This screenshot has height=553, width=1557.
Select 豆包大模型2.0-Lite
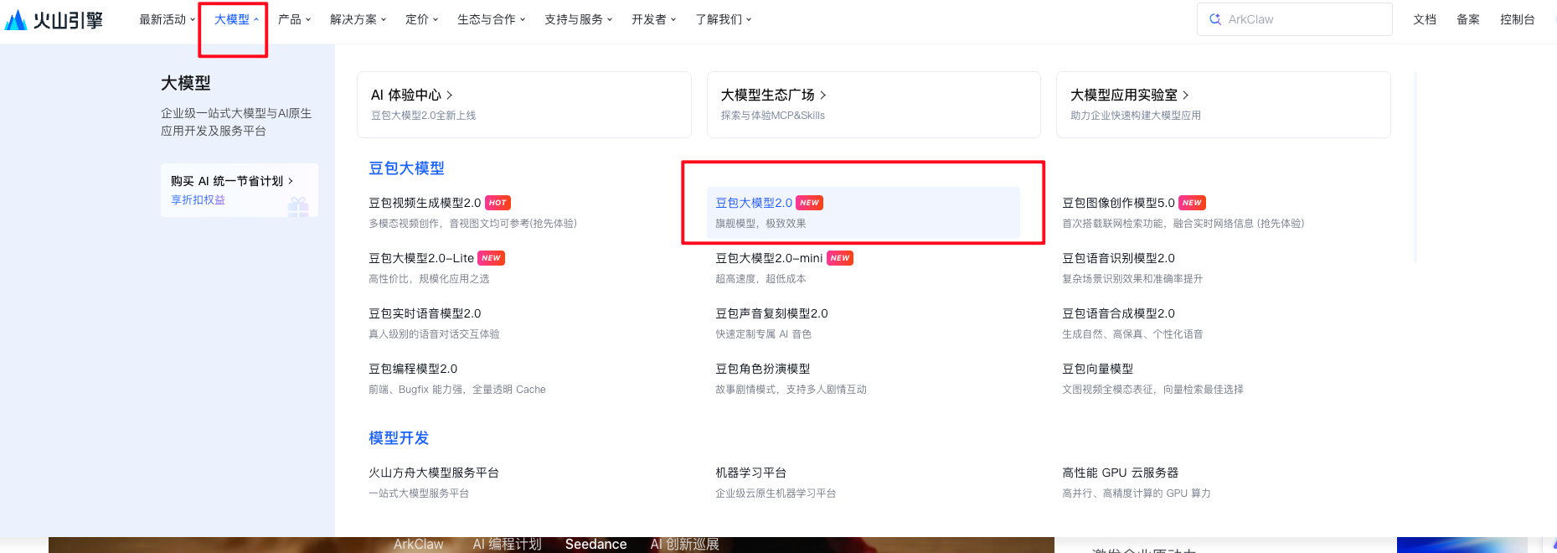421,258
